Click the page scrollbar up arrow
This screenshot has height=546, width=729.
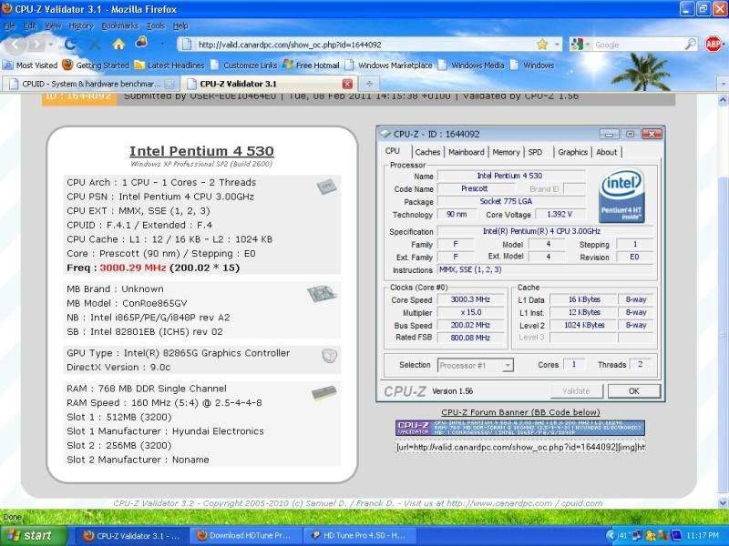tap(723, 100)
